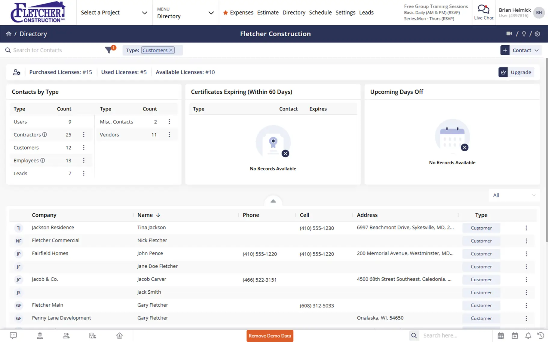Select Jackson Residence company cell
The height and width of the screenshot is (342, 548).
[53, 227]
